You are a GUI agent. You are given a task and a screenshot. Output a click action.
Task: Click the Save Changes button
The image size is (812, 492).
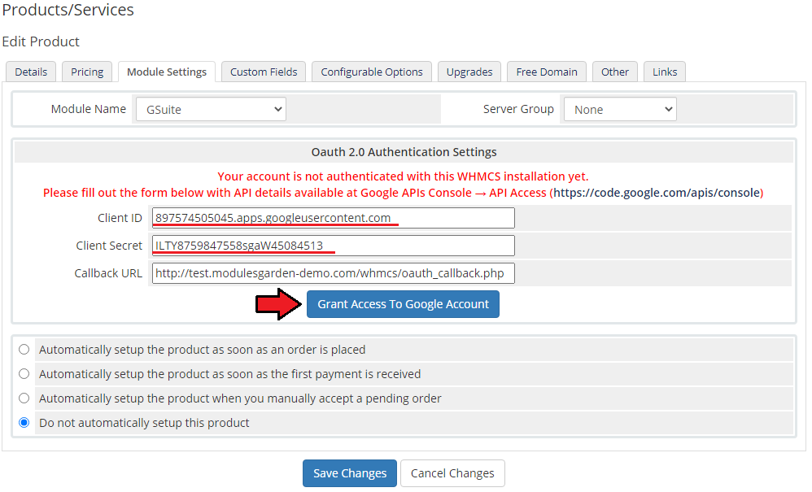coord(350,473)
